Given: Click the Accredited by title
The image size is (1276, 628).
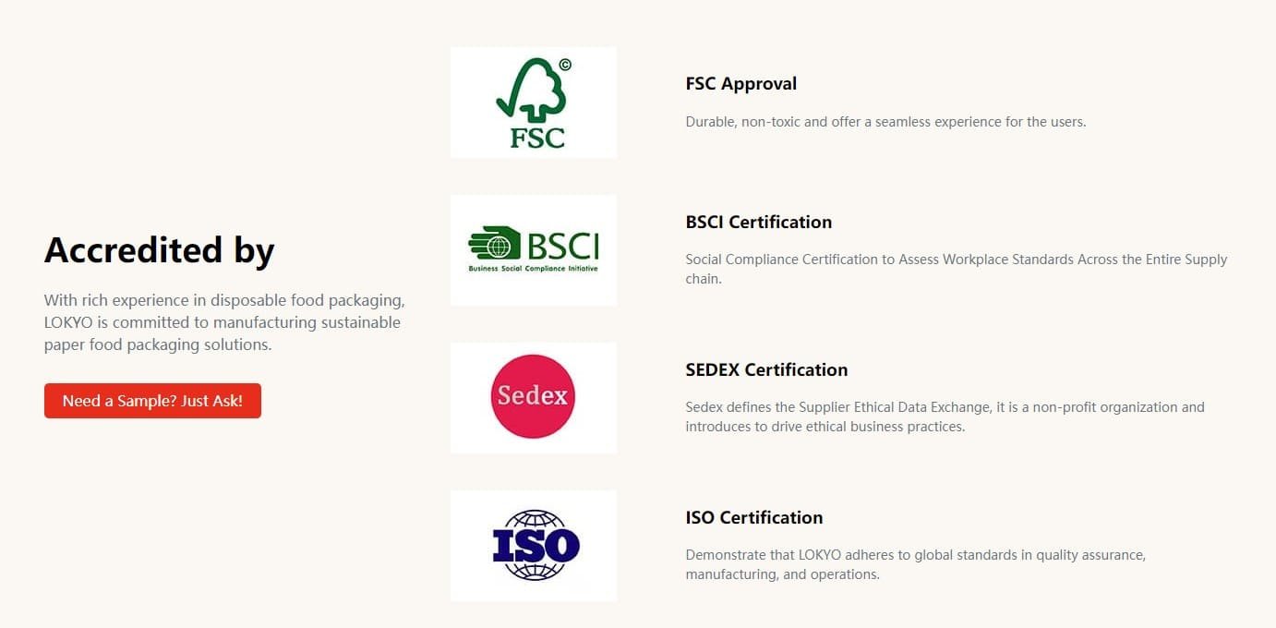Looking at the screenshot, I should [160, 250].
